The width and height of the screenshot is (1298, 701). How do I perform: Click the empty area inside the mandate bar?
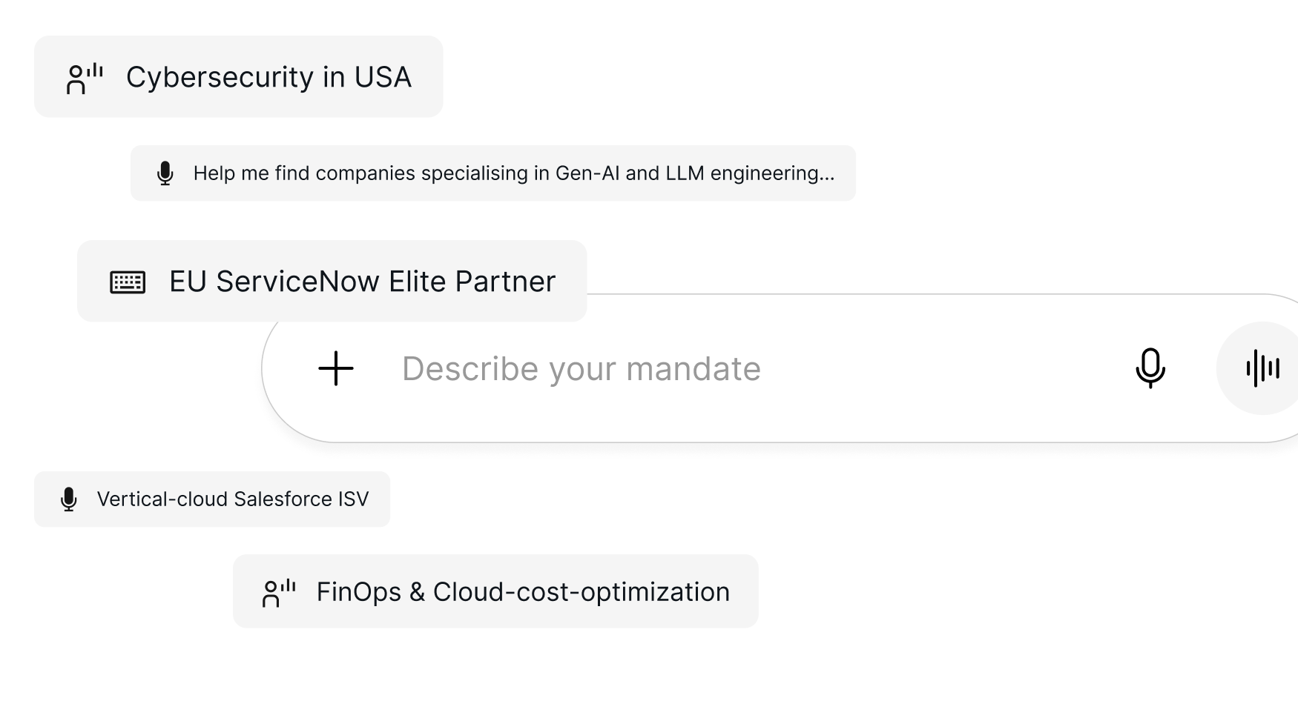tap(942, 369)
